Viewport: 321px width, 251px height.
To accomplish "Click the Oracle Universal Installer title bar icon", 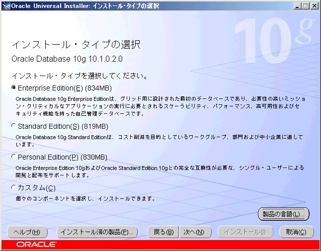I will (6, 5).
